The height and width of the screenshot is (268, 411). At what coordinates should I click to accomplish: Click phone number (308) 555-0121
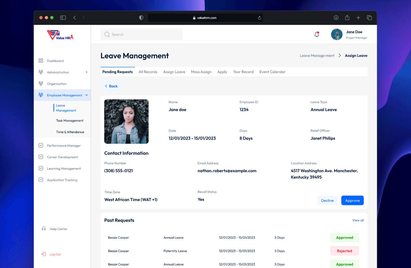[118, 171]
